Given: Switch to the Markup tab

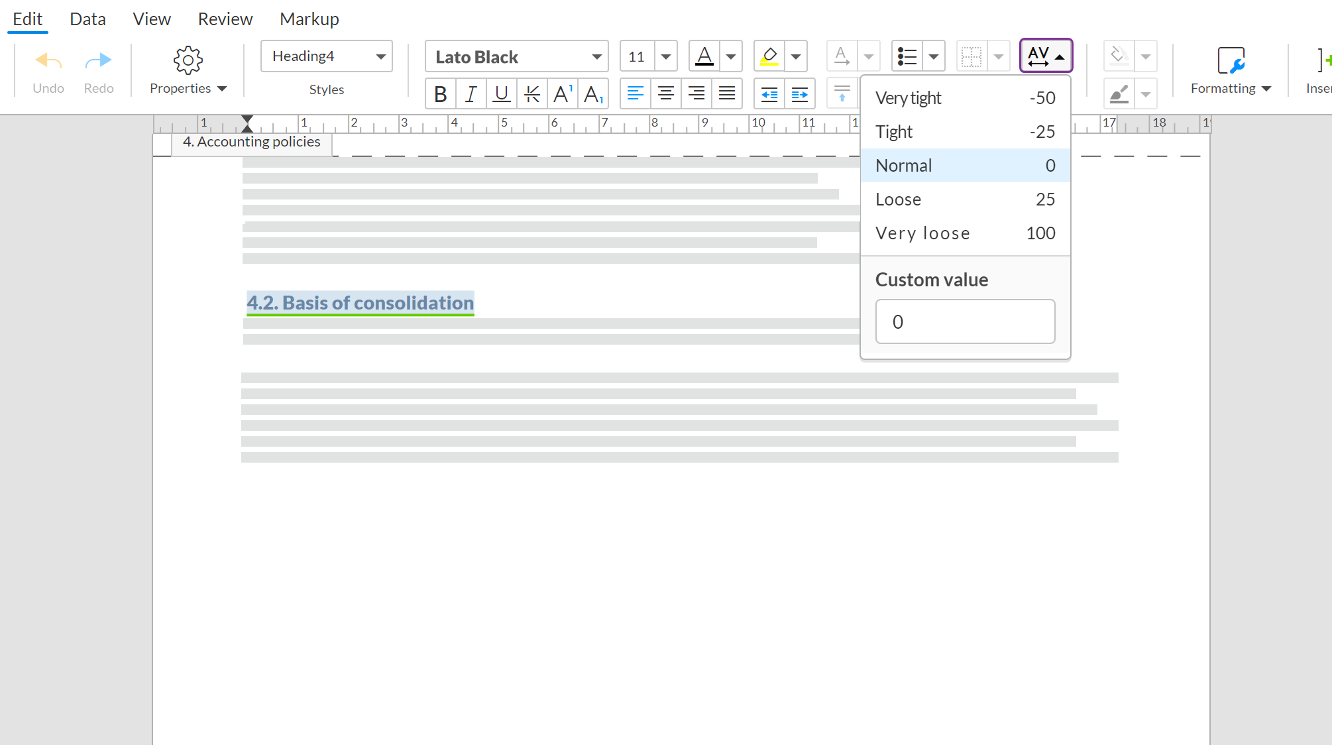Looking at the screenshot, I should coord(309,19).
